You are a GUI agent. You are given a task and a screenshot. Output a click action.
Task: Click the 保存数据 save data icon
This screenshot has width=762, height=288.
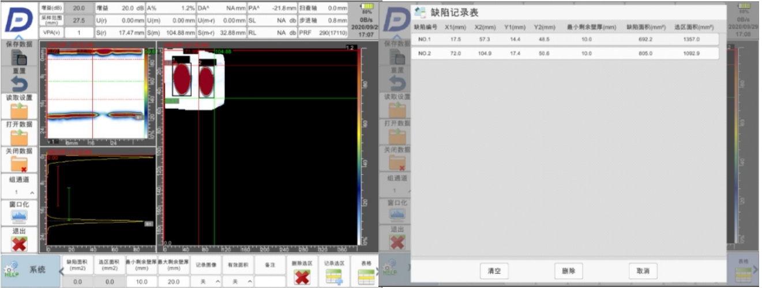pyautogui.click(x=19, y=56)
